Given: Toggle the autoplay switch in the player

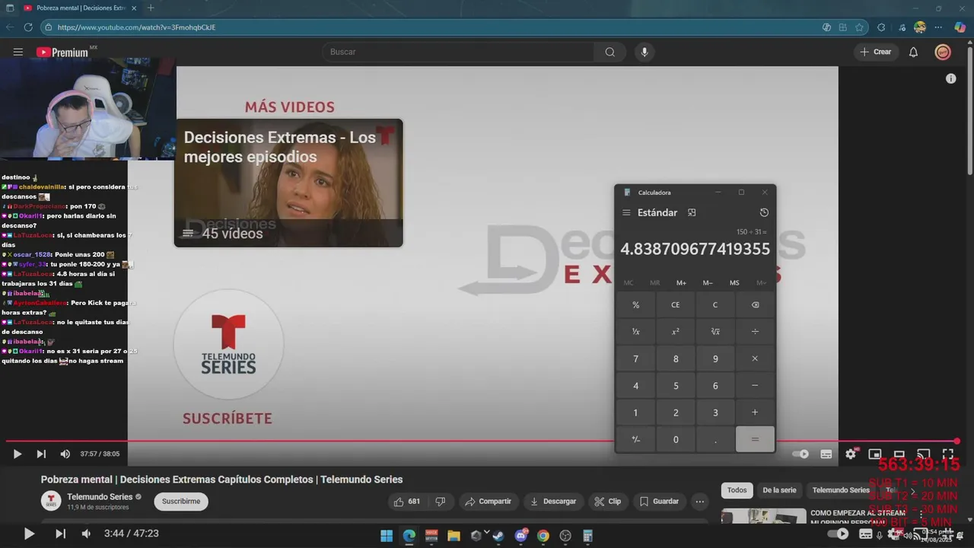Looking at the screenshot, I should 801,454.
